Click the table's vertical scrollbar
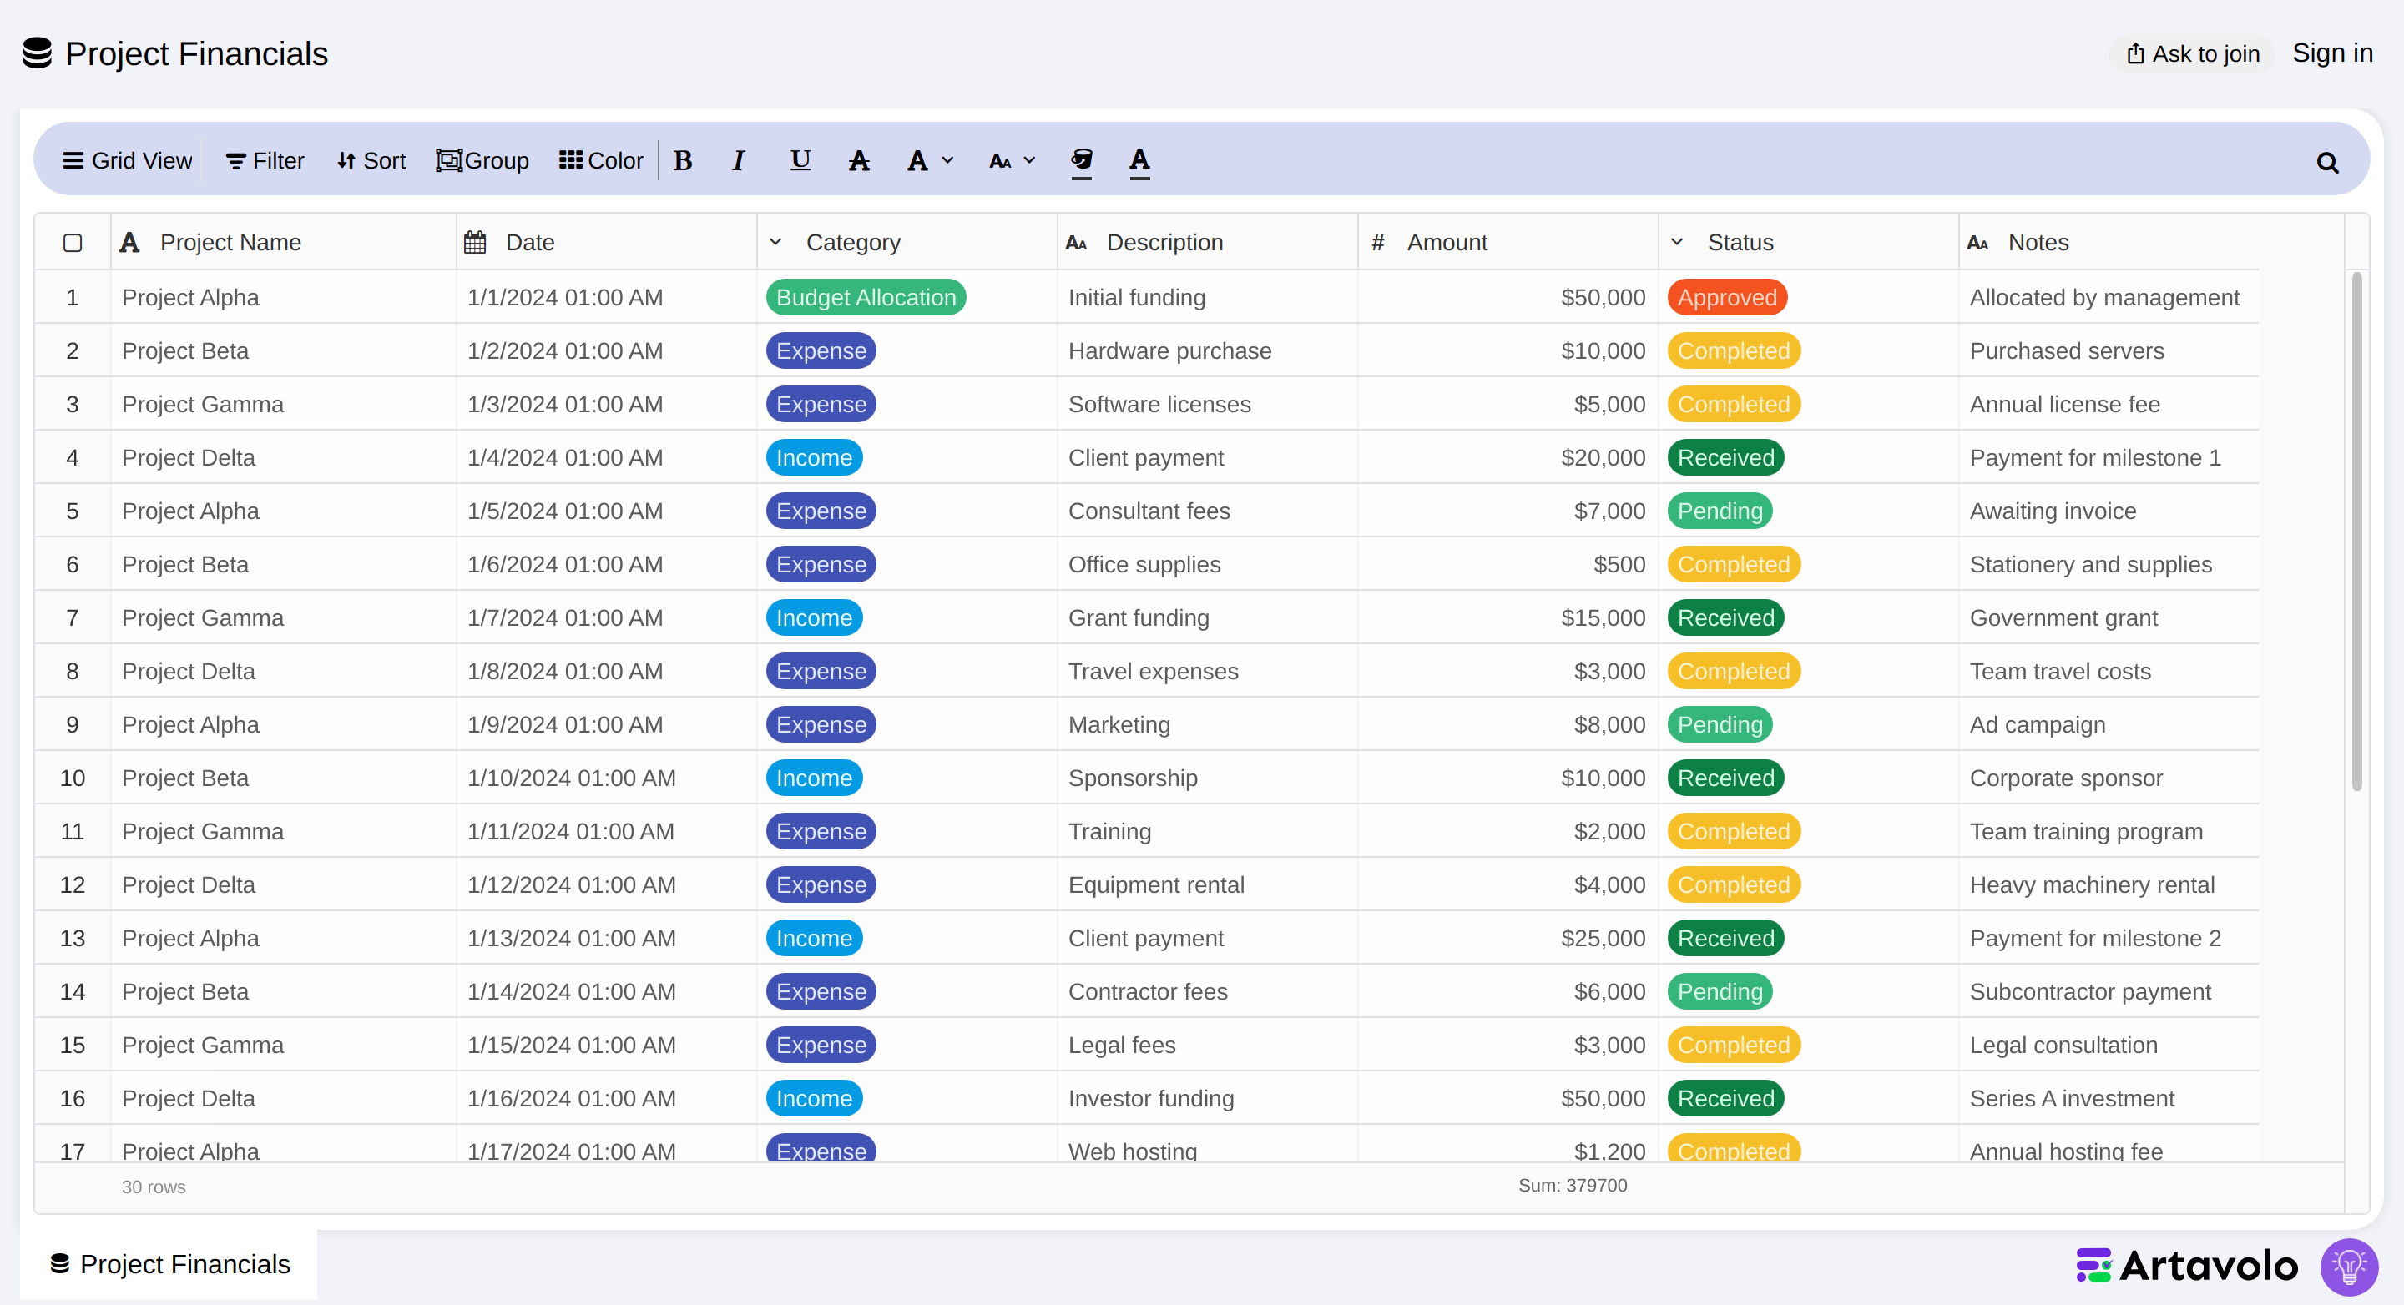Image resolution: width=2404 pixels, height=1305 pixels. [x=2356, y=532]
